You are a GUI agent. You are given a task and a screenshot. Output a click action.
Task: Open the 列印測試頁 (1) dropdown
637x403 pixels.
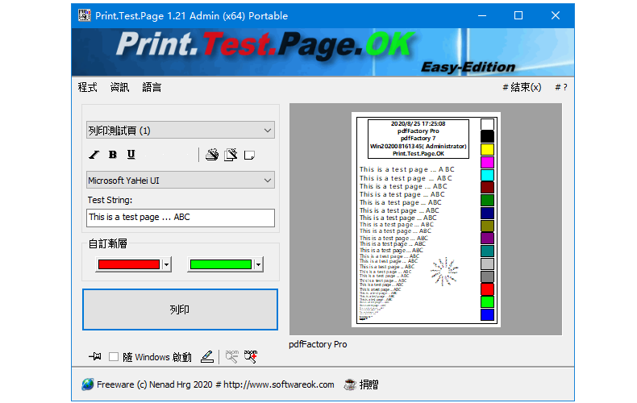tap(181, 131)
